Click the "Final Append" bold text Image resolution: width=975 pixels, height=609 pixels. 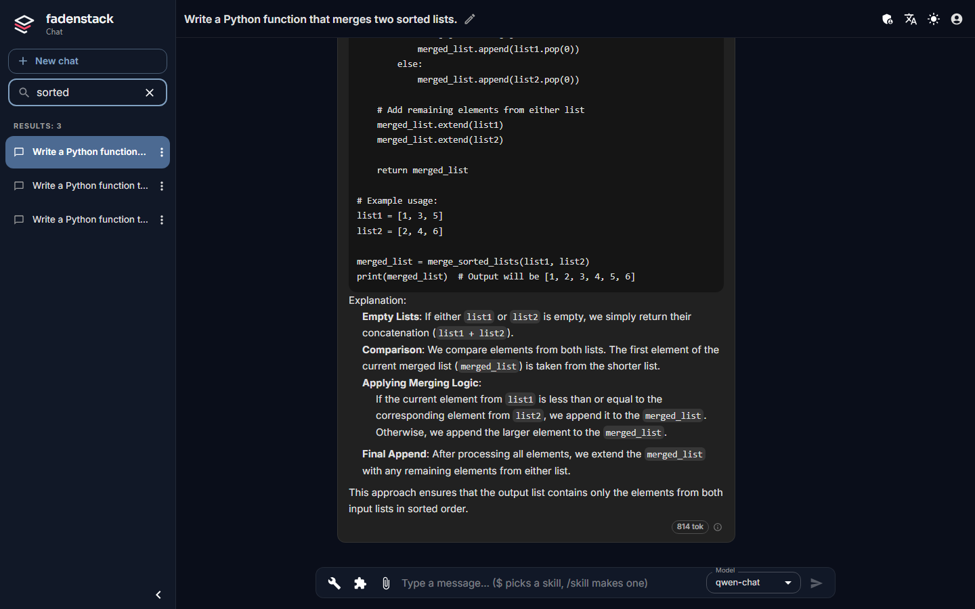pyautogui.click(x=394, y=454)
